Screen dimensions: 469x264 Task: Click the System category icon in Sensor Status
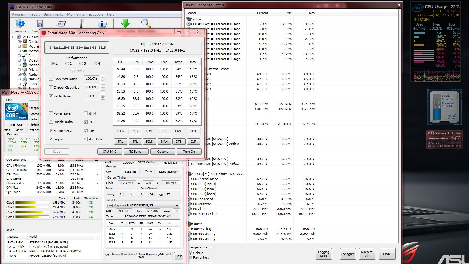point(188,19)
